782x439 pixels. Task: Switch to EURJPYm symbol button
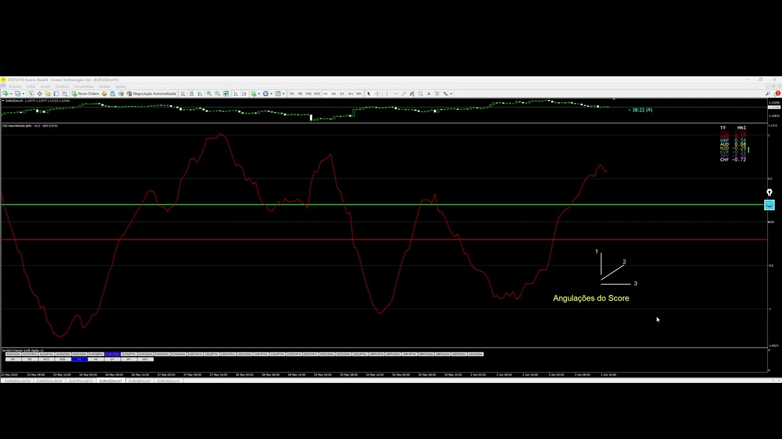[x=129, y=354]
